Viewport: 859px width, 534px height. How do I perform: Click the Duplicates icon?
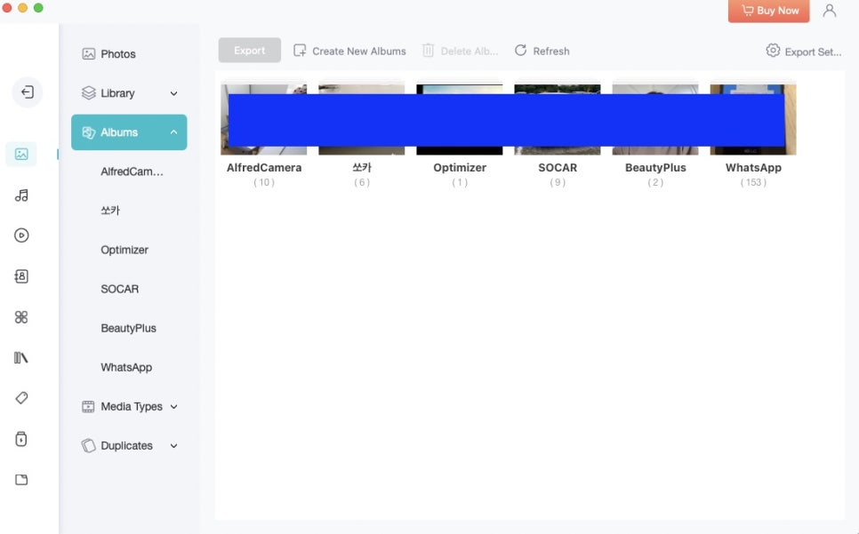[x=88, y=445]
